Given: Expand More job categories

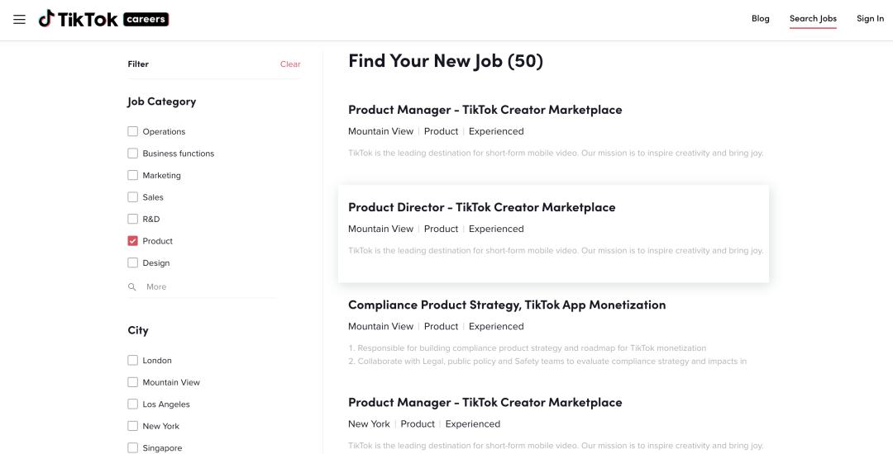Looking at the screenshot, I should tap(156, 287).
